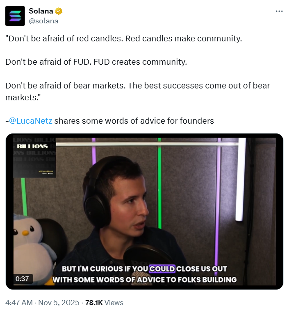289x310 pixels.
Task: Open the @solana handle link
Action: 43,21
